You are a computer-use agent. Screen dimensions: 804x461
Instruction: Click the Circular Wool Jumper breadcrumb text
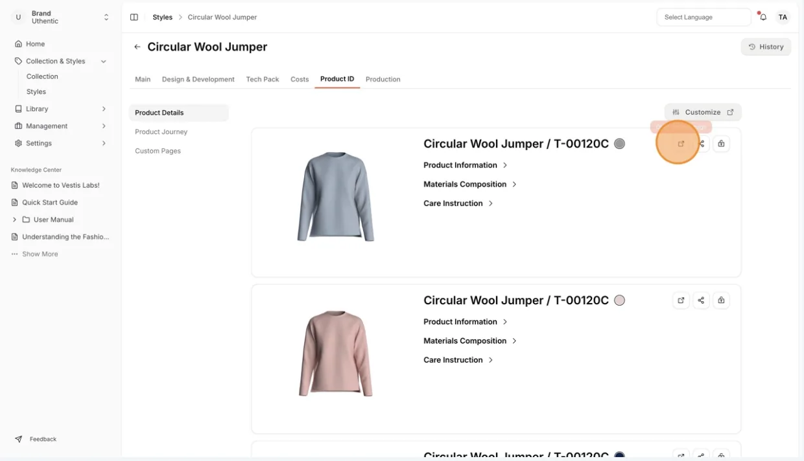[x=222, y=17]
